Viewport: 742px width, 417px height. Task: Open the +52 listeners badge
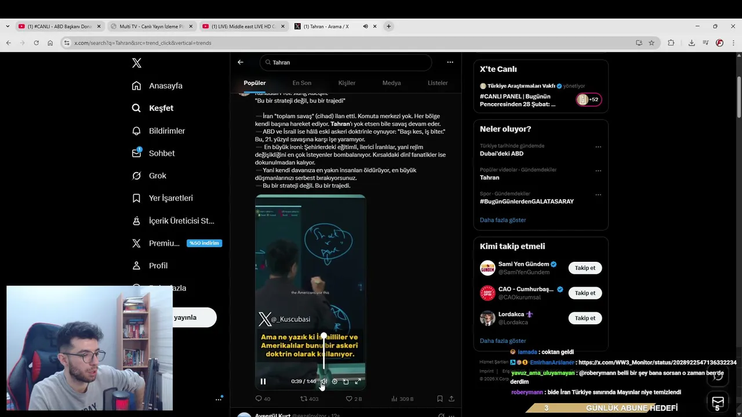[588, 100]
